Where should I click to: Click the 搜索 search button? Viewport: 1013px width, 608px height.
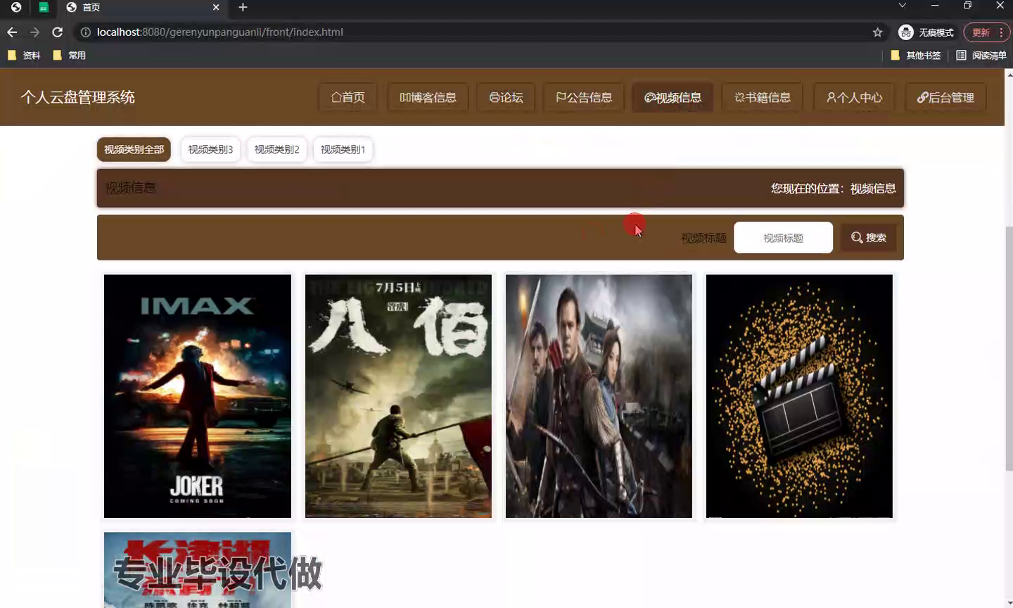point(868,238)
